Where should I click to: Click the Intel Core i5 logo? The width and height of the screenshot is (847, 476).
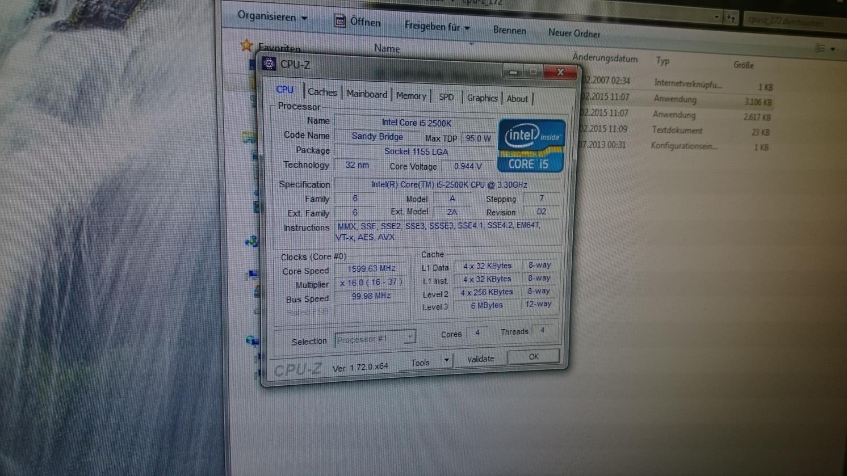click(531, 145)
